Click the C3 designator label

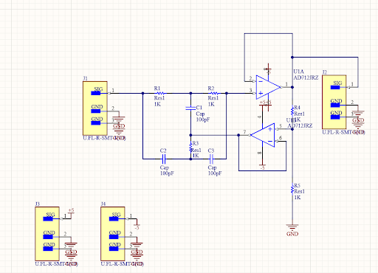point(211,151)
